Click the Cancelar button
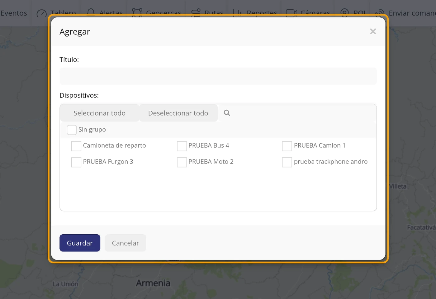This screenshot has width=436, height=299. coord(126,243)
